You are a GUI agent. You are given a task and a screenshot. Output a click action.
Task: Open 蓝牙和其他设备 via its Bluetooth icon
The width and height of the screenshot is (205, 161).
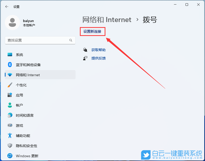coord(10,65)
